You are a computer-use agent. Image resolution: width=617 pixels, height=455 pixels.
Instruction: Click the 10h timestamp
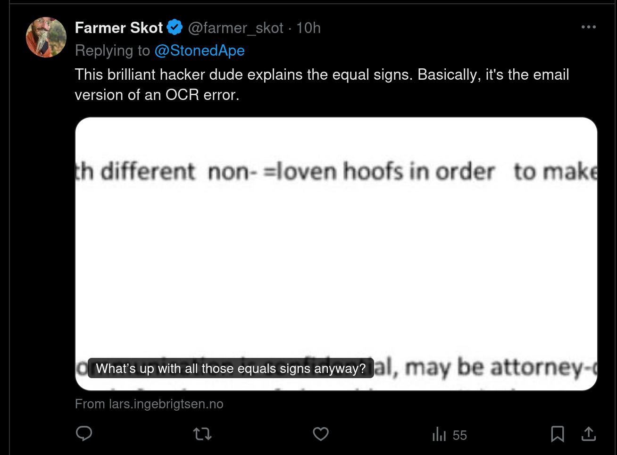(308, 28)
